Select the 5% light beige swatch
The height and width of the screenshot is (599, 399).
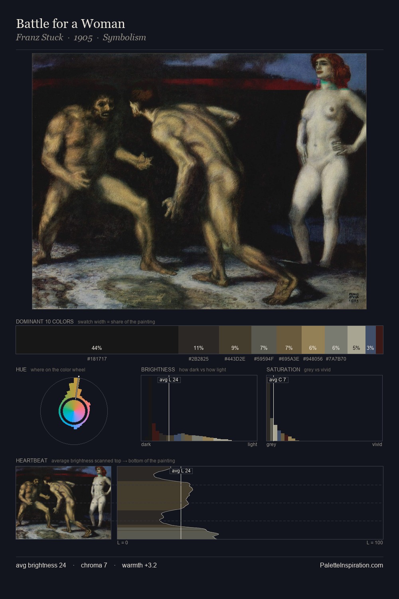(x=356, y=340)
